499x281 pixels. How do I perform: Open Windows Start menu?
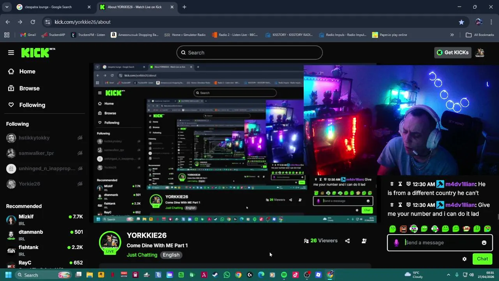pos(8,275)
